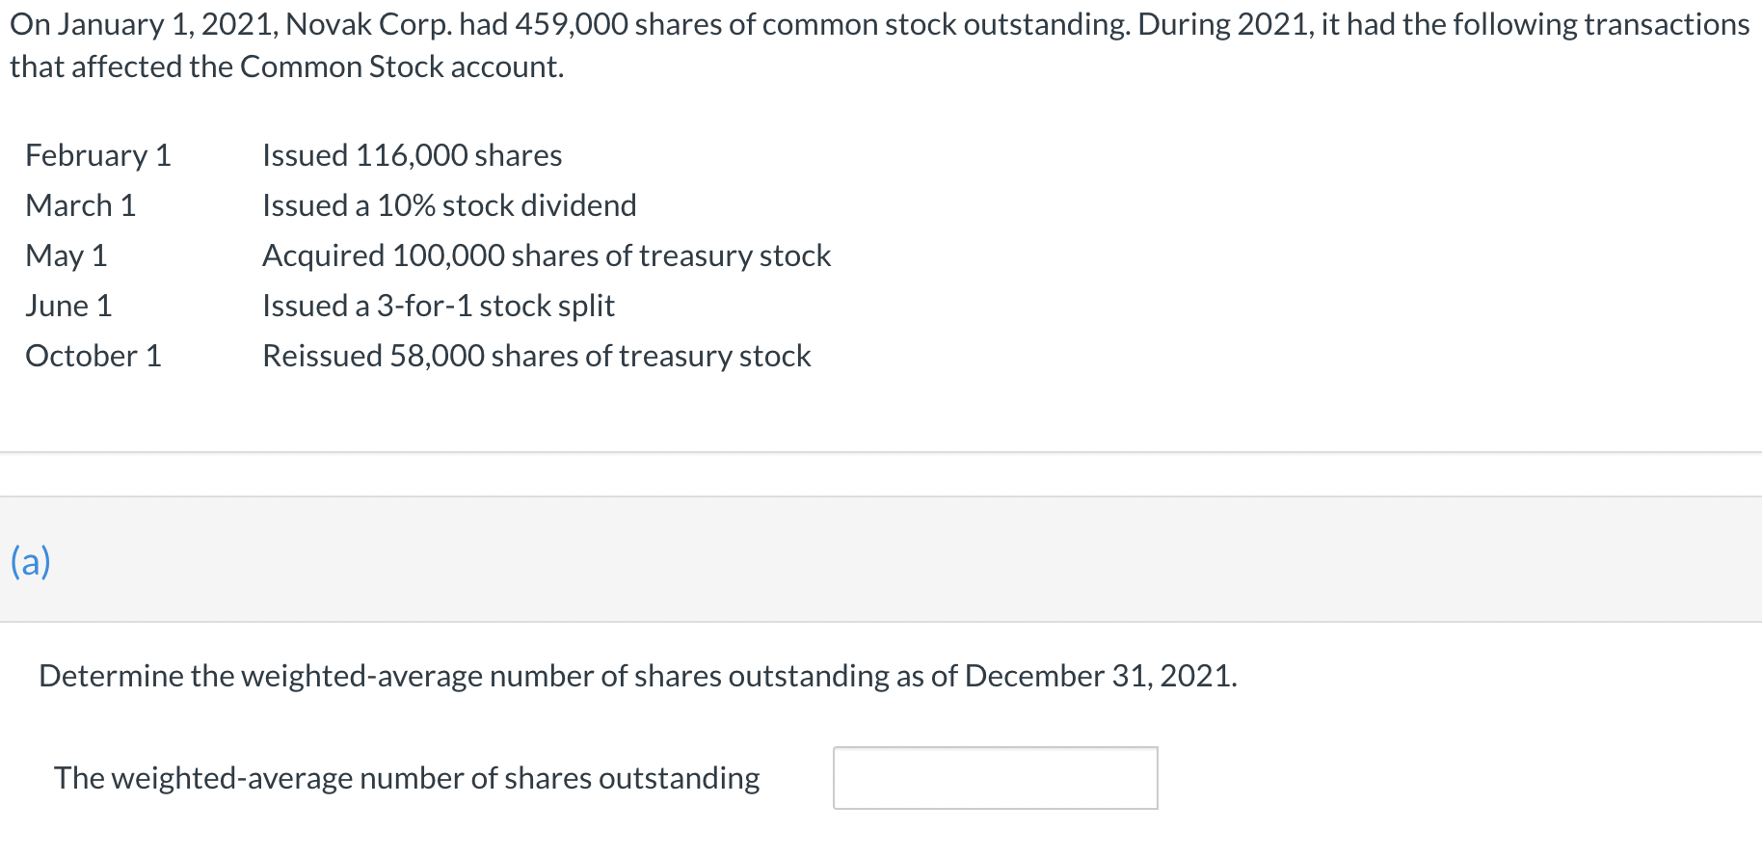Viewport: 1762px width, 858px height.
Task: Select the March 1 date label
Action: (x=81, y=205)
